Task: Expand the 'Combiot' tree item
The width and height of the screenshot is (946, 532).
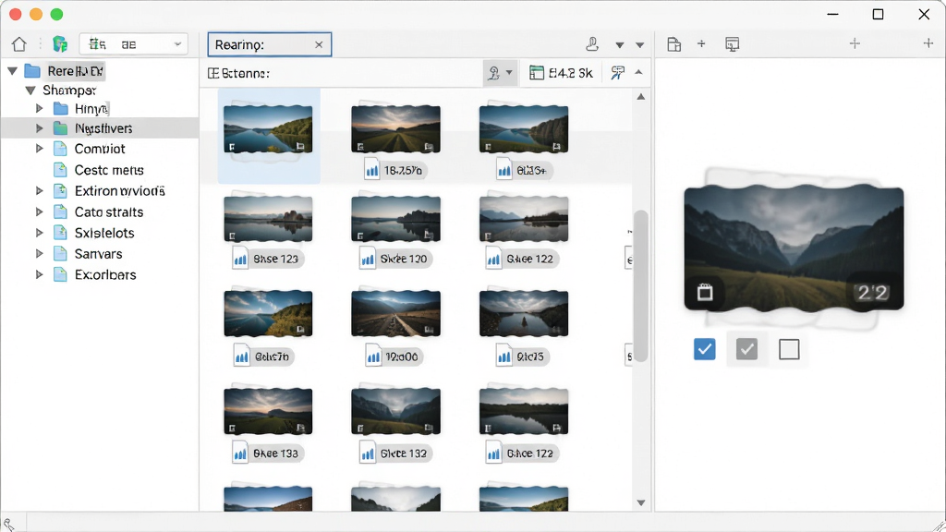Action: tap(39, 149)
